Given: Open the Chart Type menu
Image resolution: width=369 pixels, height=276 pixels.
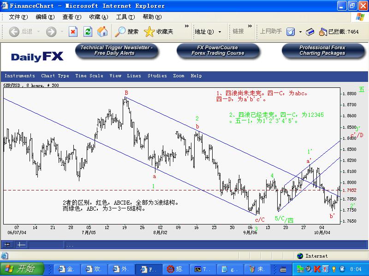Looking at the screenshot, I should click(x=55, y=76).
